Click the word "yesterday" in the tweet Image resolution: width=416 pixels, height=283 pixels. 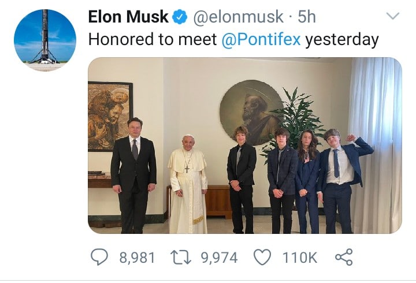coord(342,40)
